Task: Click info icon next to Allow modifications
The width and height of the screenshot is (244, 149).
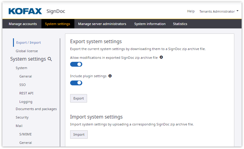Action: pyautogui.click(x=161, y=57)
